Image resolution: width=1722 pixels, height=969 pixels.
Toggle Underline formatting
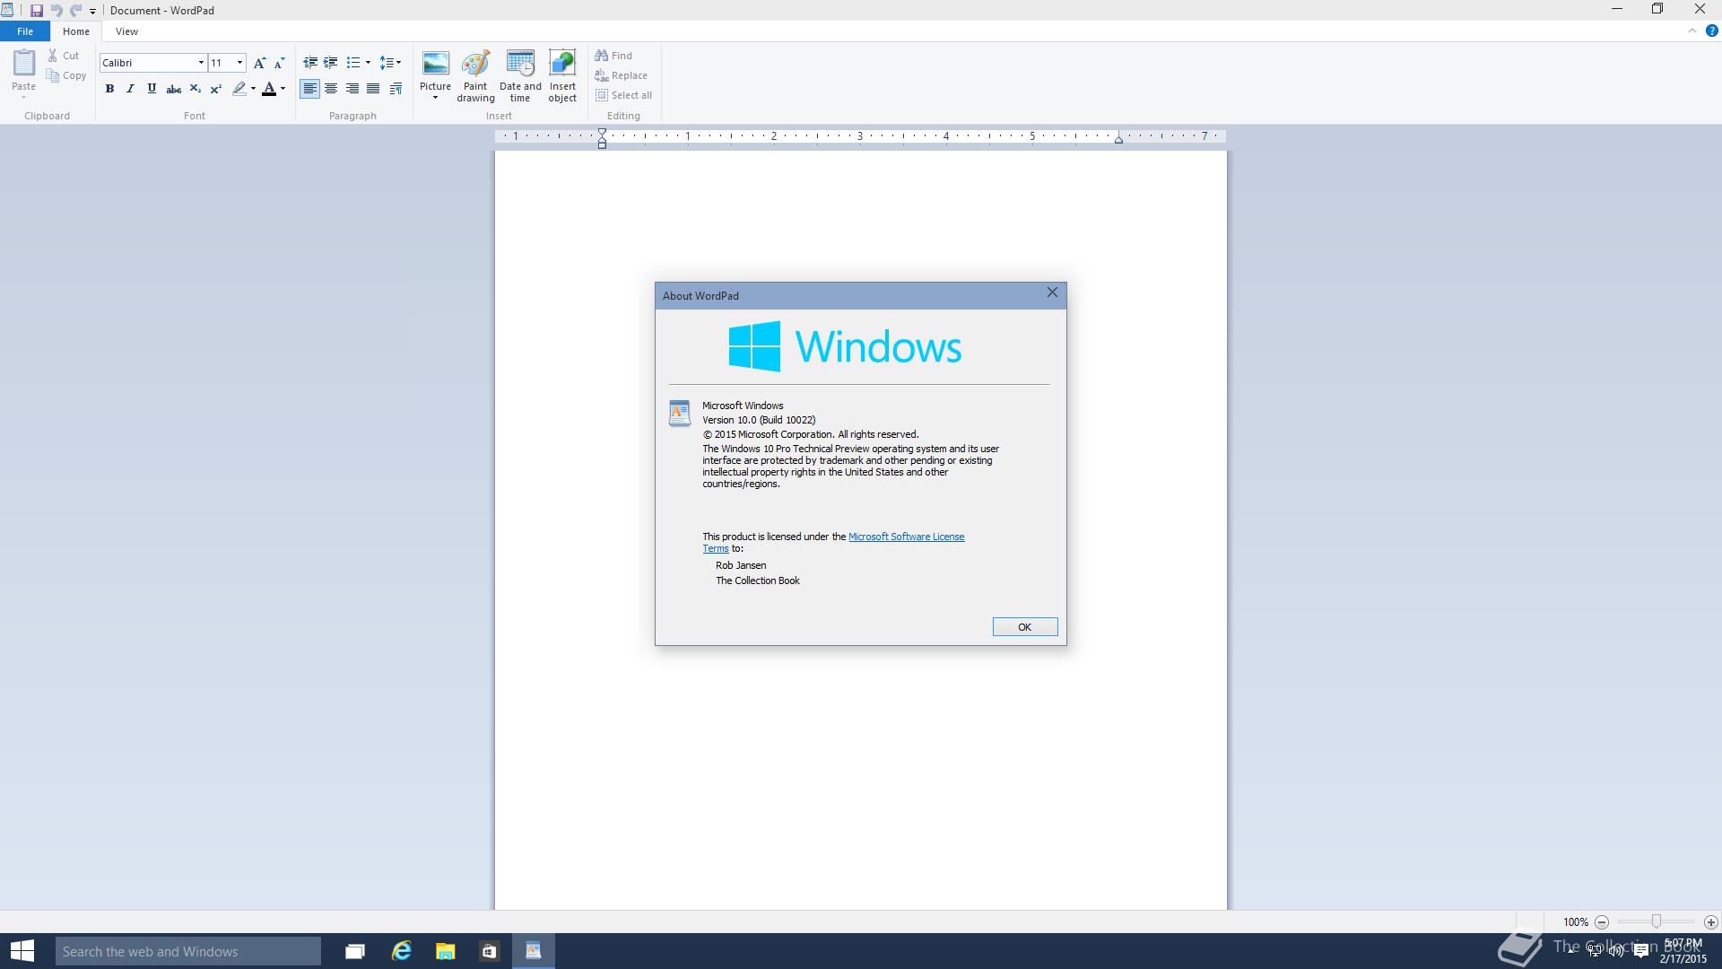(152, 89)
